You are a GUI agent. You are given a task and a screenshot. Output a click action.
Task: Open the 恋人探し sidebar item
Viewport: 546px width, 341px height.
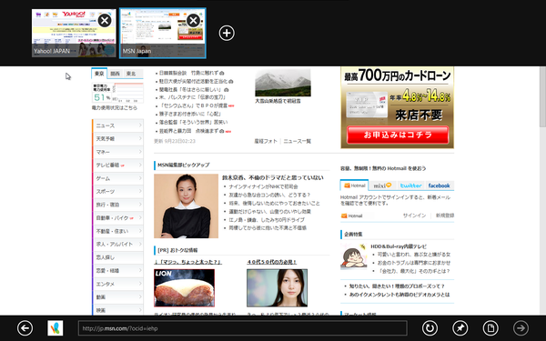(118, 257)
